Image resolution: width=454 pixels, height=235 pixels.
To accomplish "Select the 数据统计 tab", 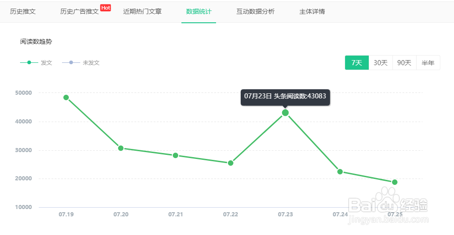I will click(x=199, y=11).
